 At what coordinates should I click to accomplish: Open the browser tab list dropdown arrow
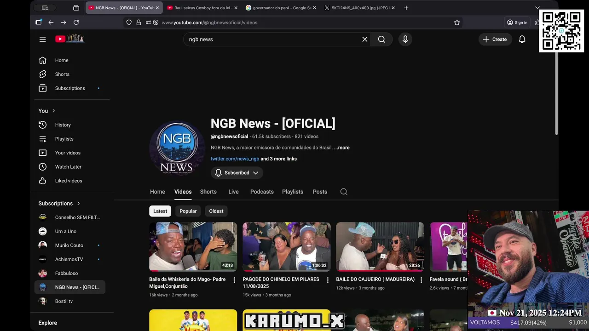[537, 8]
